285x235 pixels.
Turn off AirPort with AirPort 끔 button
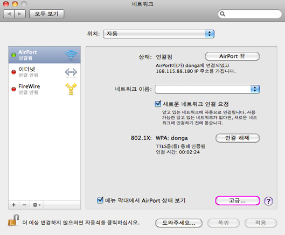tap(232, 56)
